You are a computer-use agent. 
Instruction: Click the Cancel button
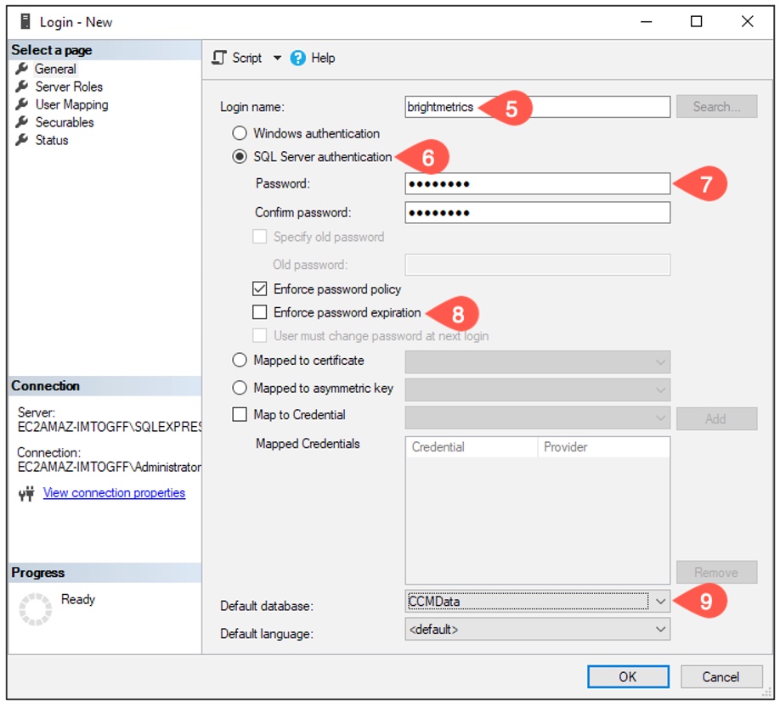(721, 676)
